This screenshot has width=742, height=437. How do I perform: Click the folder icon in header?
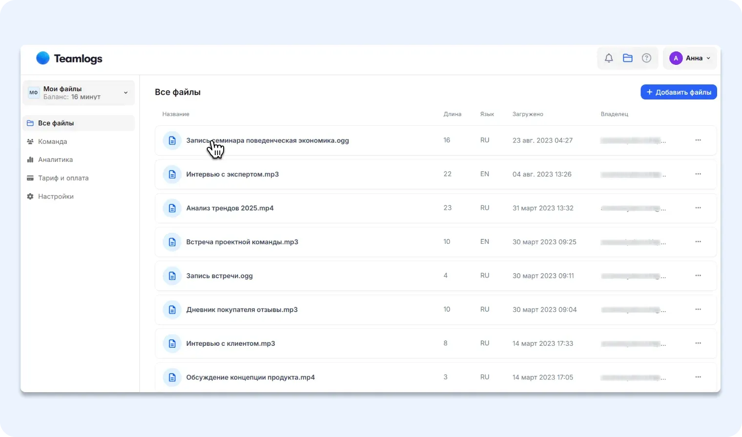pyautogui.click(x=628, y=58)
